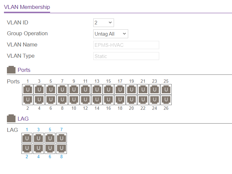Toggle membership for port 19

pyautogui.click(x=131, y=89)
